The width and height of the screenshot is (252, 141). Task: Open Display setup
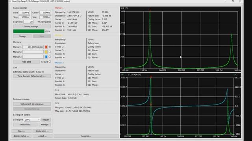pyautogui.click(x=22, y=136)
